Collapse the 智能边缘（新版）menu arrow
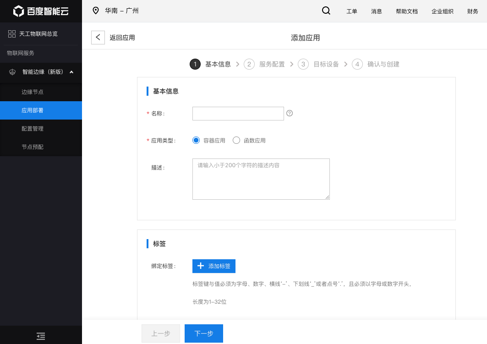Viewport: 487px width, 344px height. coord(71,72)
